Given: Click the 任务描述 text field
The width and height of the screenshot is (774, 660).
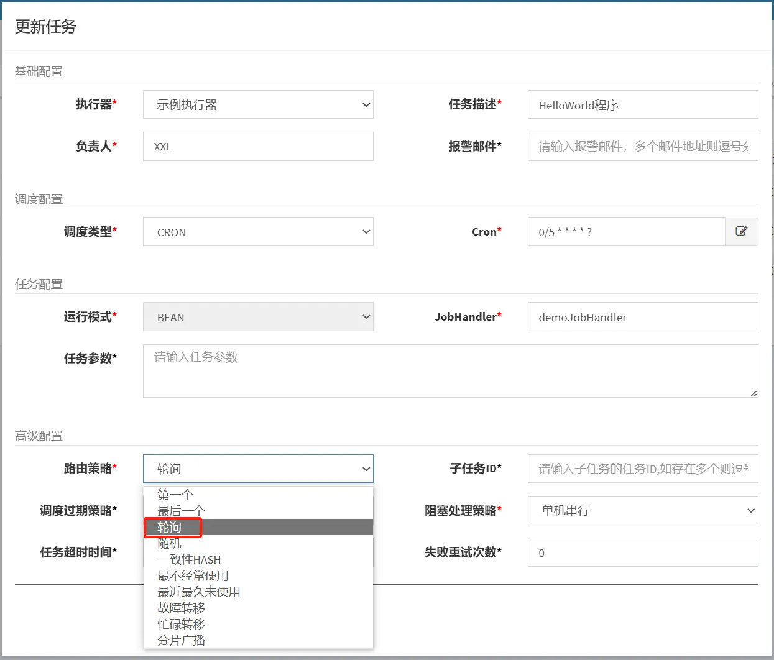Looking at the screenshot, I should point(642,104).
